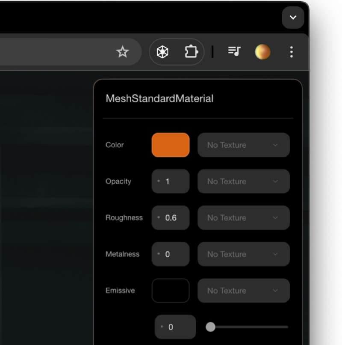Open the Extensions puzzle piece menu
The image size is (342, 345).
191,52
